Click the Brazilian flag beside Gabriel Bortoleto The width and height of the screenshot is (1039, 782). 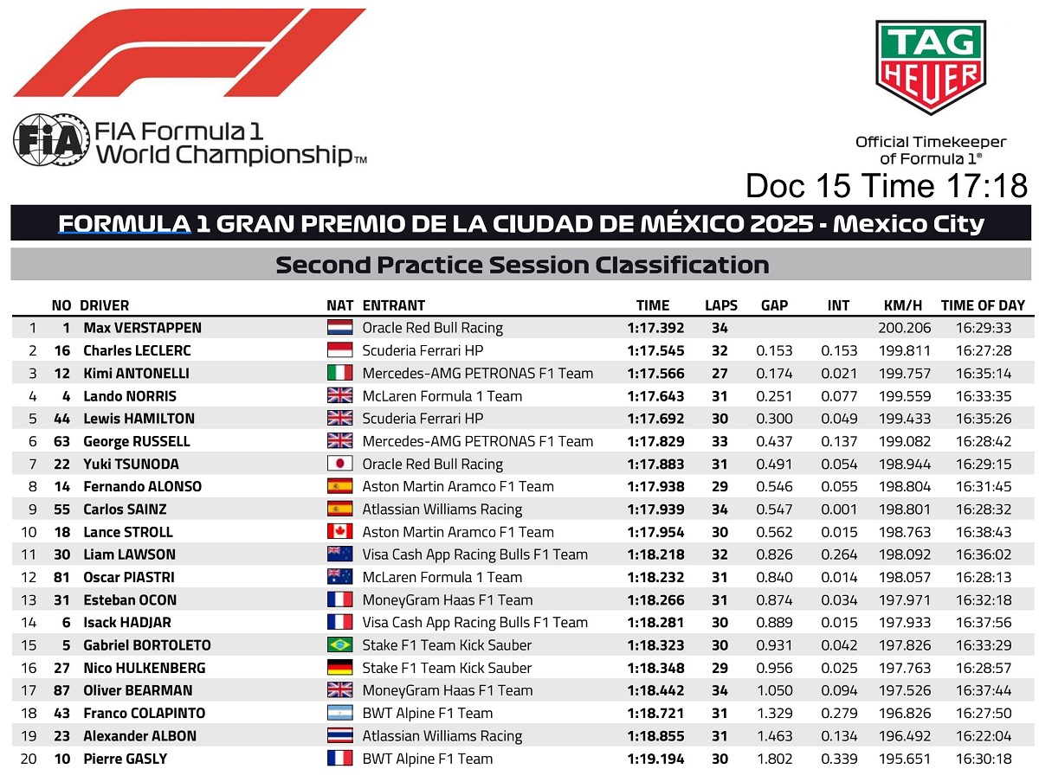coord(340,645)
